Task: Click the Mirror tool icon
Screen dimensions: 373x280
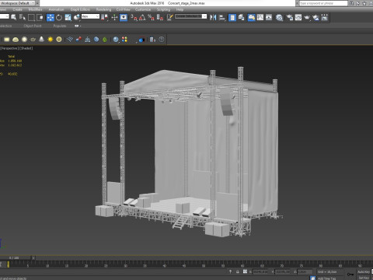Action: [213, 17]
